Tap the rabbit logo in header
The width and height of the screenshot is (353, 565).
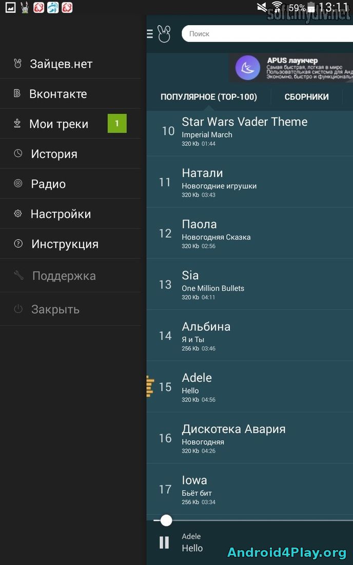point(164,34)
